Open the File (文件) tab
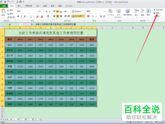165x124 pixels. [x=4, y=6]
